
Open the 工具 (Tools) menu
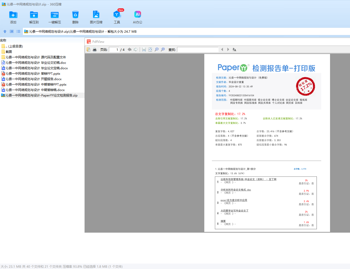coord(117,17)
